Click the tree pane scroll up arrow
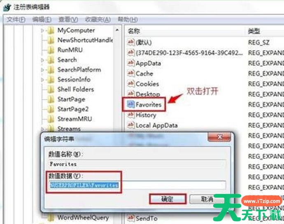The height and width of the screenshot is (224, 284). (x=117, y=30)
